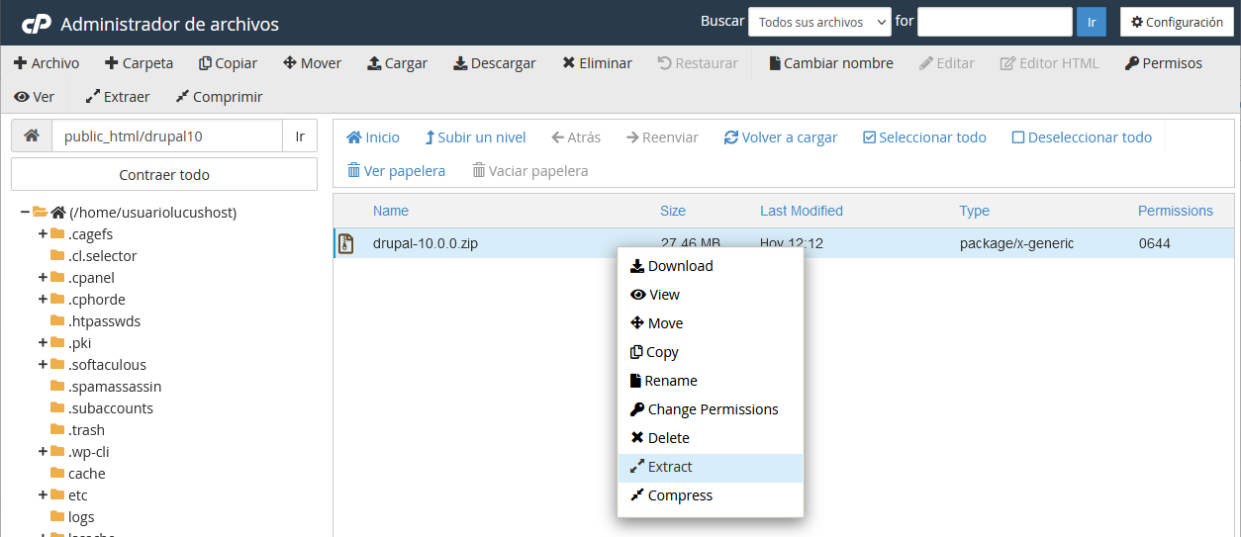Click Subir un nivel
Image resolution: width=1241 pixels, height=537 pixels.
coord(475,137)
